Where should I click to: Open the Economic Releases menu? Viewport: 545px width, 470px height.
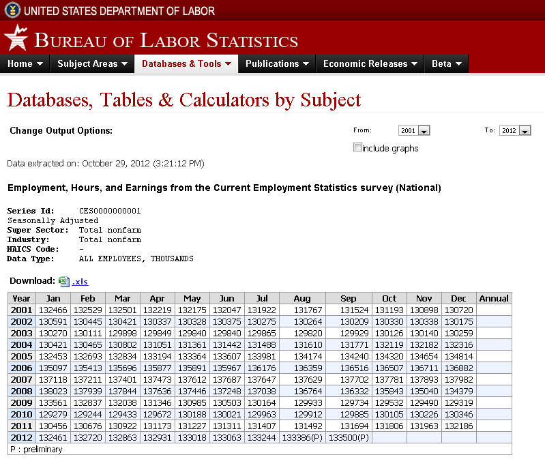pos(370,64)
